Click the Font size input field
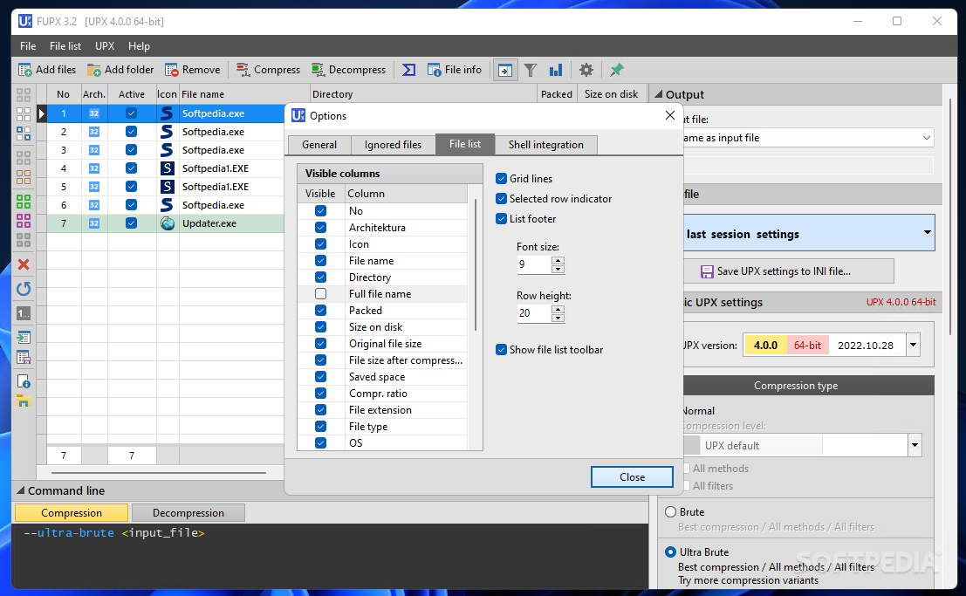The height and width of the screenshot is (596, 966). [534, 264]
